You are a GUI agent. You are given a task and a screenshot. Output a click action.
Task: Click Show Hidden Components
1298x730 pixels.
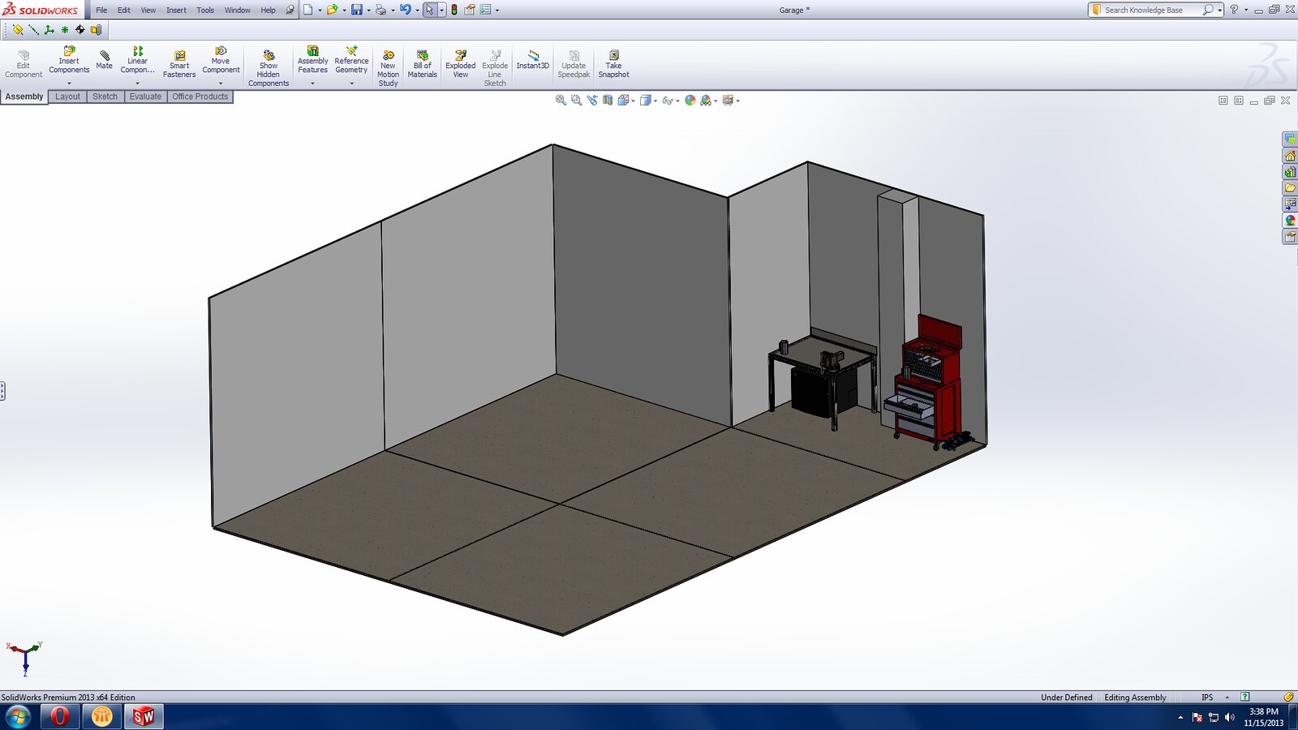click(269, 67)
